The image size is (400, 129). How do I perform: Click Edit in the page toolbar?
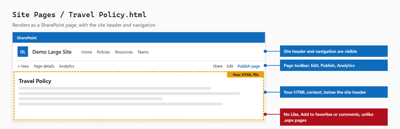230,66
